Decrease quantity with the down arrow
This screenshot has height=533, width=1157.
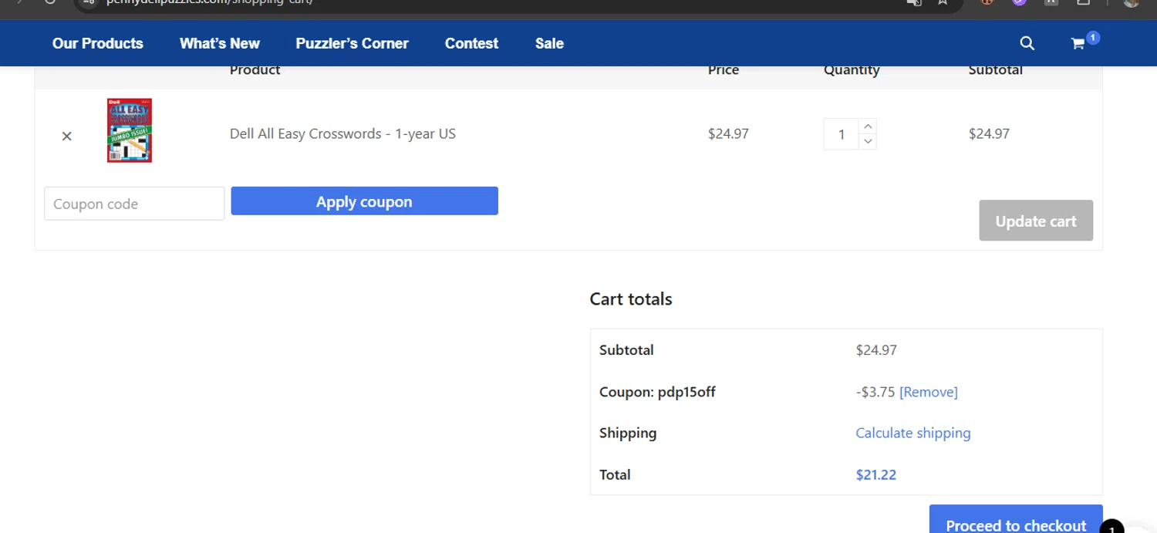pos(868,141)
